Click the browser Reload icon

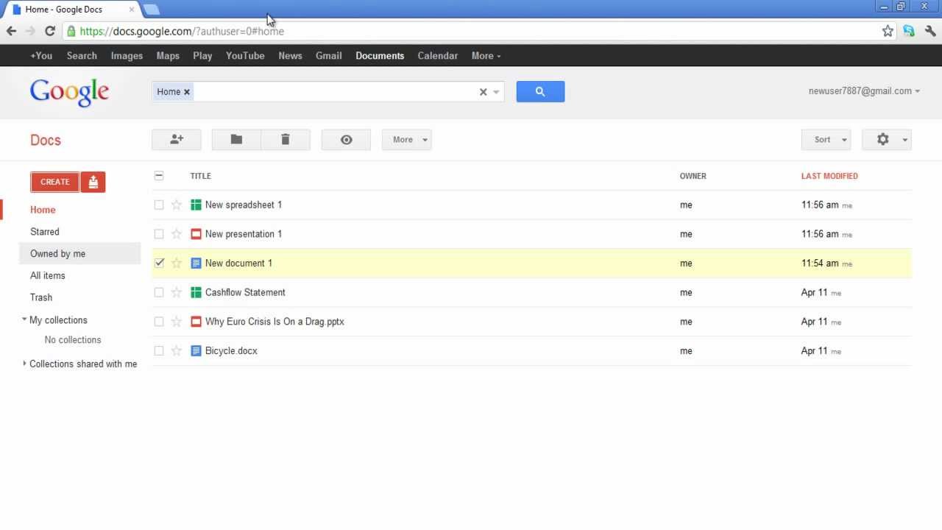point(50,31)
